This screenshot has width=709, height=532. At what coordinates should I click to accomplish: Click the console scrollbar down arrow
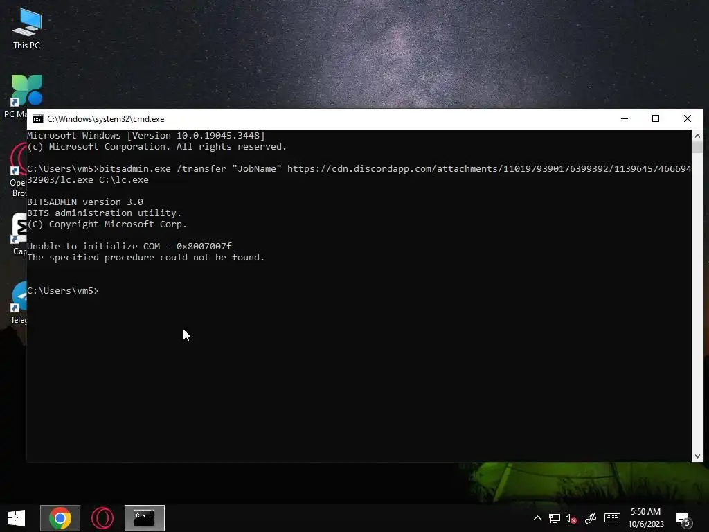point(697,456)
